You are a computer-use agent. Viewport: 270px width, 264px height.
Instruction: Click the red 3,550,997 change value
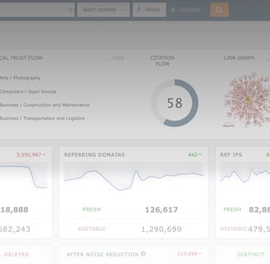point(31,155)
